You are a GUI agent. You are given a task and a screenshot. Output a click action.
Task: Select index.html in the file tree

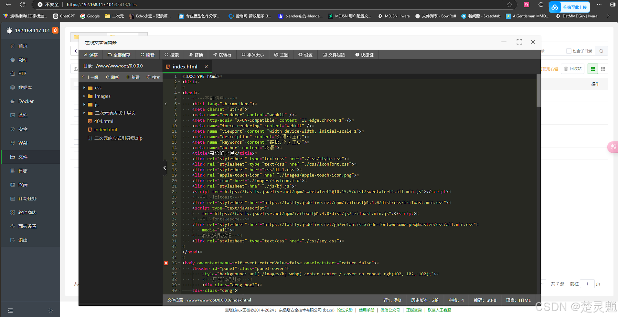pyautogui.click(x=106, y=130)
